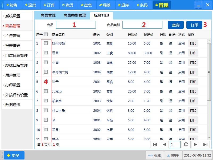The width and height of the screenshot is (213, 160).
Task: Click the user 9999 status item
Action: click(x=173, y=155)
